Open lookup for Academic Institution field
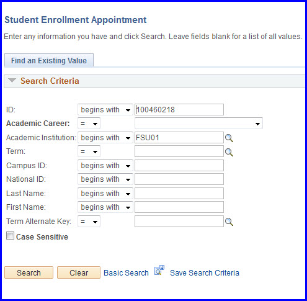 [229, 138]
